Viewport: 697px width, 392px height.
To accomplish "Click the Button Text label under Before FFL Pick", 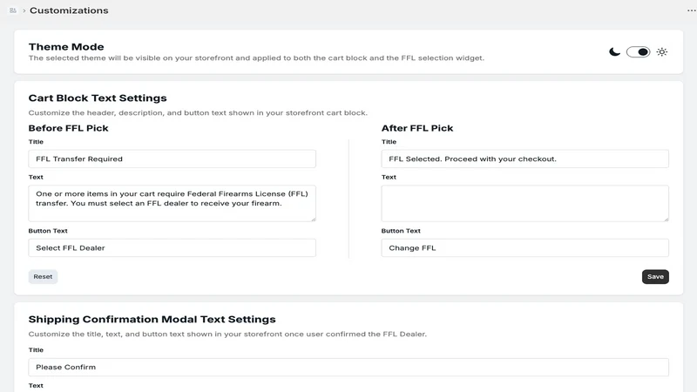I will [x=48, y=231].
